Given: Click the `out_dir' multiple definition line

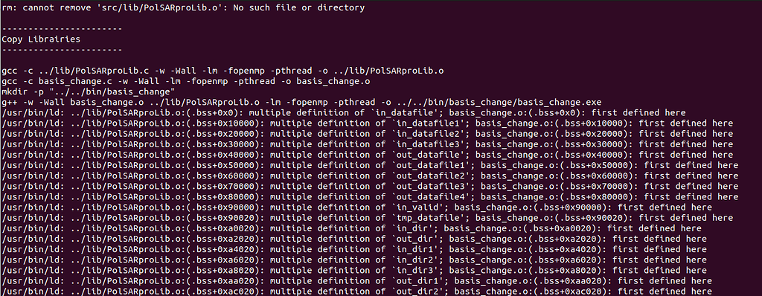Looking at the screenshot, I should click(354, 239).
